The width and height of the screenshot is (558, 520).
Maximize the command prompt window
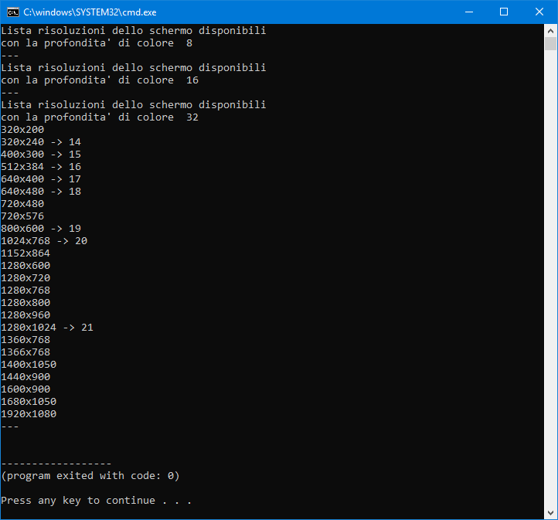504,12
